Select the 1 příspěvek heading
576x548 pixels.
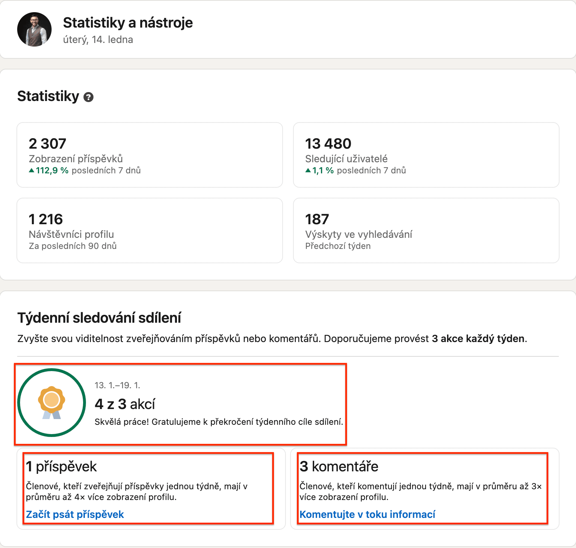61,466
